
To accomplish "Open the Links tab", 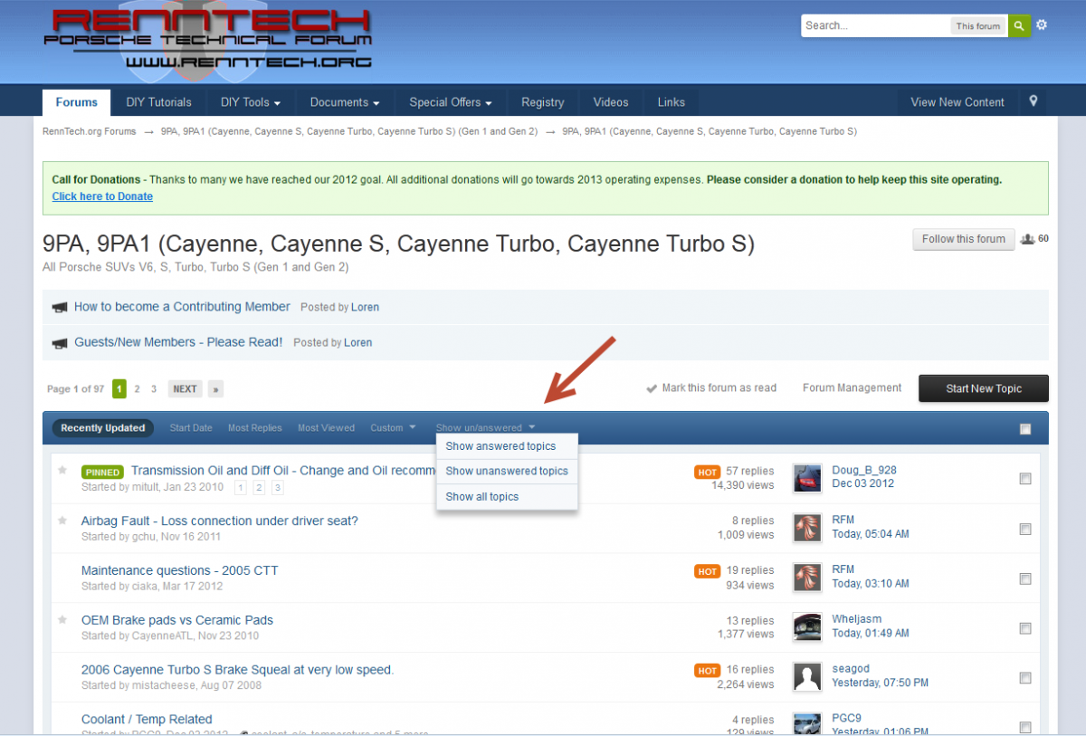I will point(672,102).
